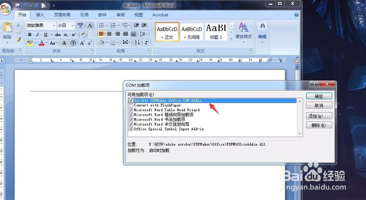
Task: Toggle Underline formatting
Action: (x=45, y=34)
